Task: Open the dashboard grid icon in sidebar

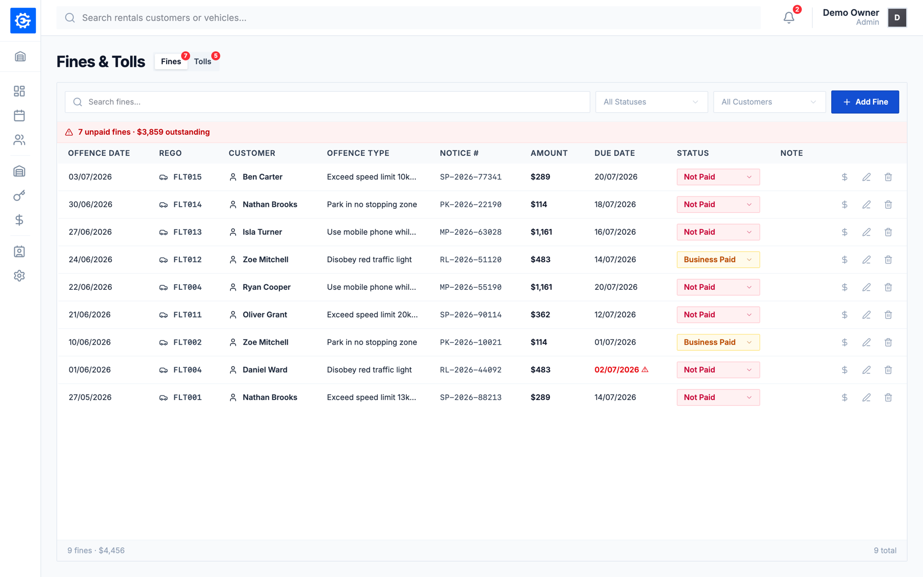Action: click(19, 91)
